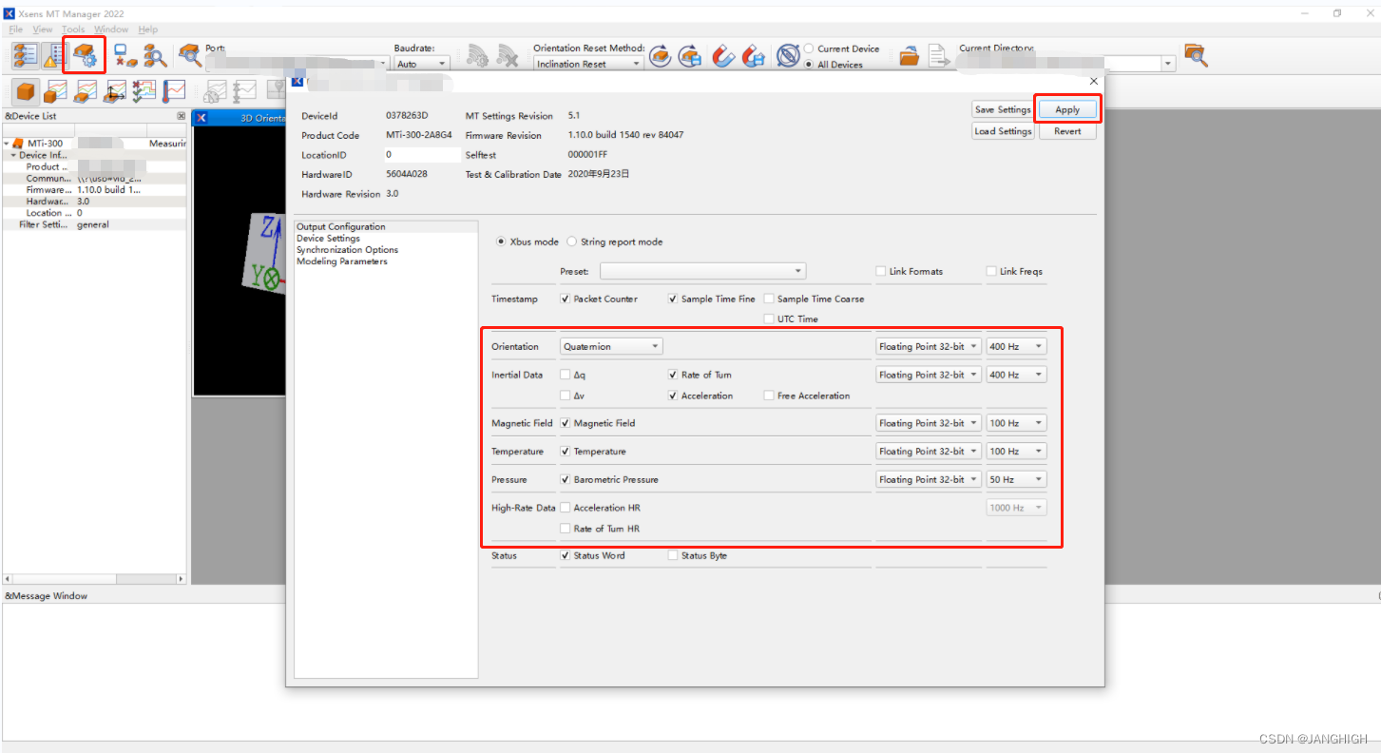Viewport: 1381px width, 753px height.
Task: Open a file with the orange folder icon
Action: pyautogui.click(x=910, y=56)
